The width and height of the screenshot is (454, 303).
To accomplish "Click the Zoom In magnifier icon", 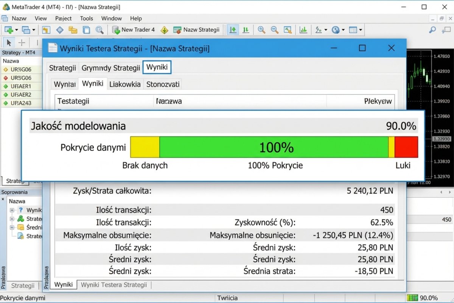I will point(261,30).
